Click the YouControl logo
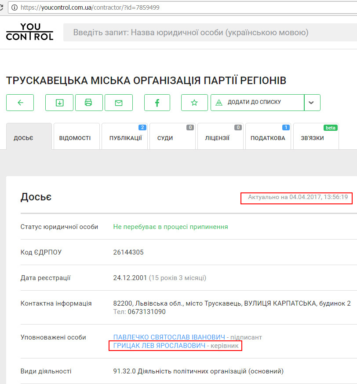Viewport: 357px width, 384px height. click(29, 32)
